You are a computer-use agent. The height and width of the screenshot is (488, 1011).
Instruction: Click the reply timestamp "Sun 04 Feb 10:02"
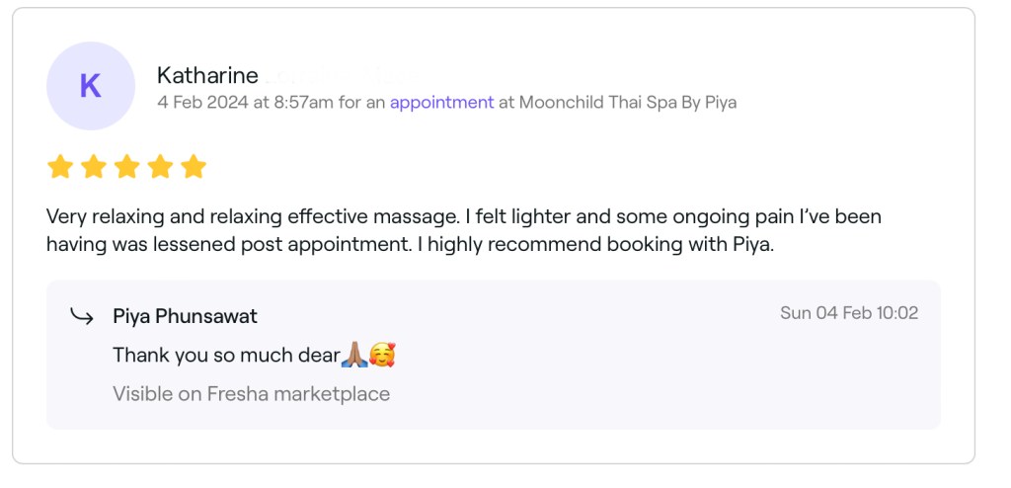[x=849, y=313]
